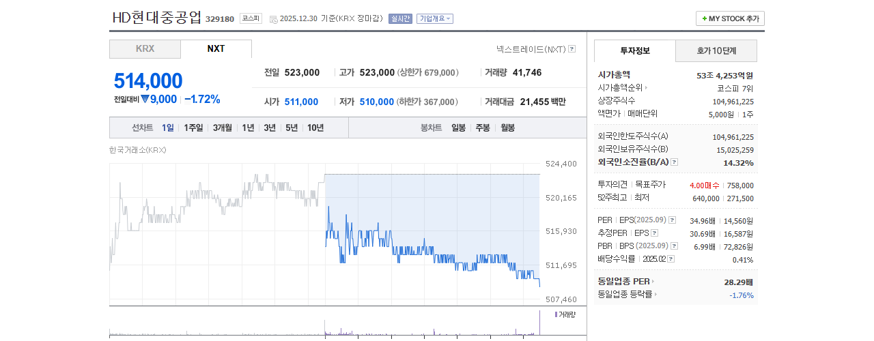The image size is (874, 341).
Task: Click the stock code 329180
Action: pyautogui.click(x=220, y=19)
